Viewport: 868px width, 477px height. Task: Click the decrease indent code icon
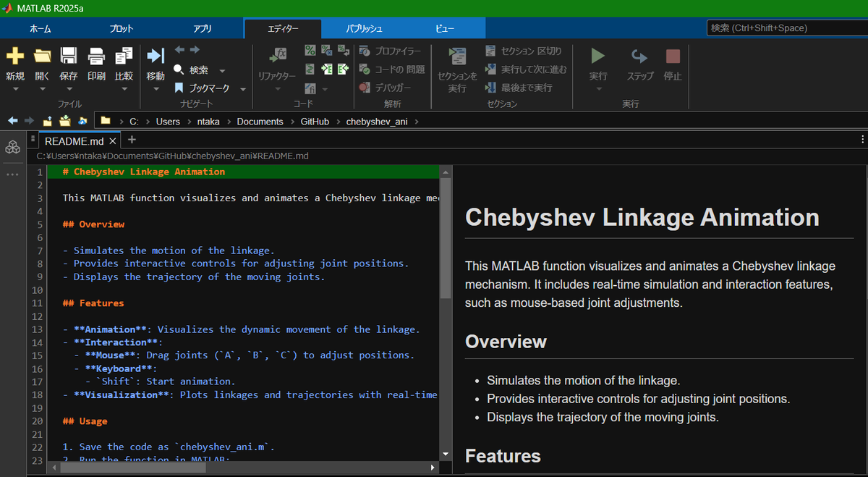coord(343,69)
